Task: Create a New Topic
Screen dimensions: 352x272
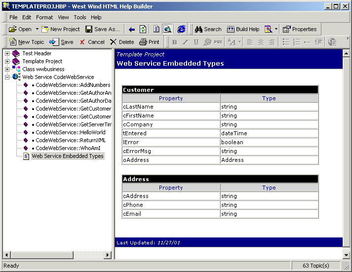Action: pyautogui.click(x=27, y=42)
